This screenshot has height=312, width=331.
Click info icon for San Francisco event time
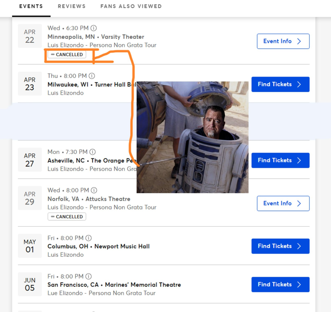(x=89, y=277)
